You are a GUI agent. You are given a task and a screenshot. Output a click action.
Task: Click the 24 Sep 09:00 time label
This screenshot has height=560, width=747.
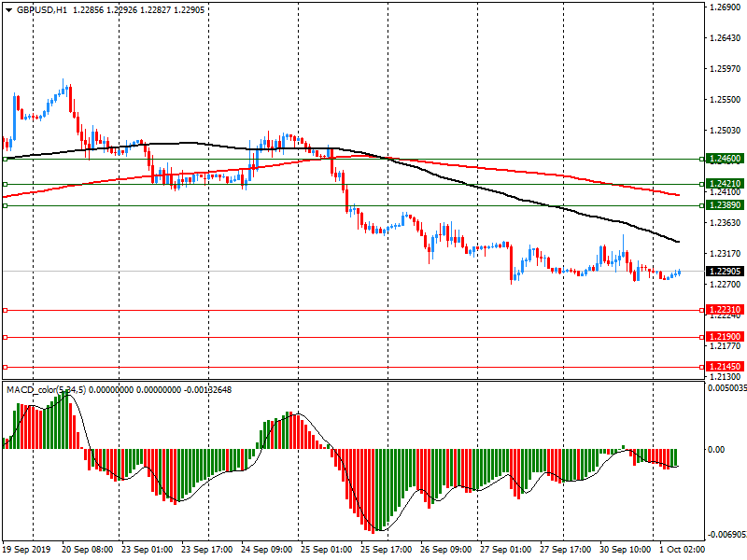click(x=267, y=550)
